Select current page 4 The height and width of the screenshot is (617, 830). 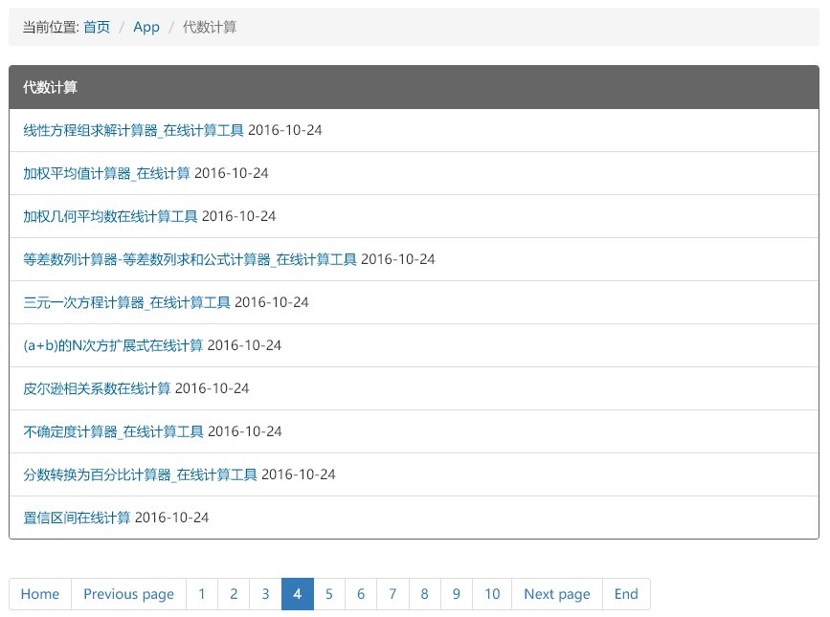coord(298,594)
